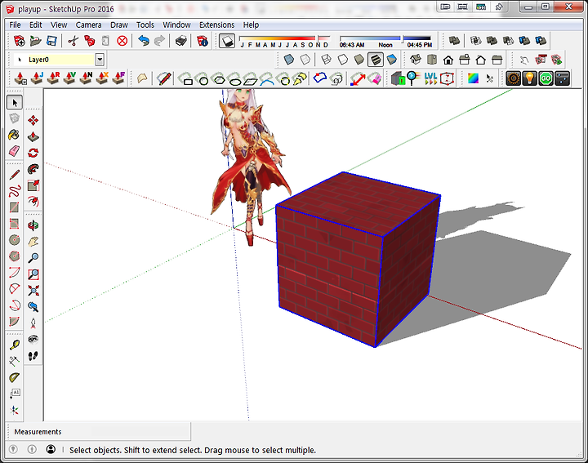Select the Look Around eye tool
The height and width of the screenshot is (463, 588).
pos(33,339)
